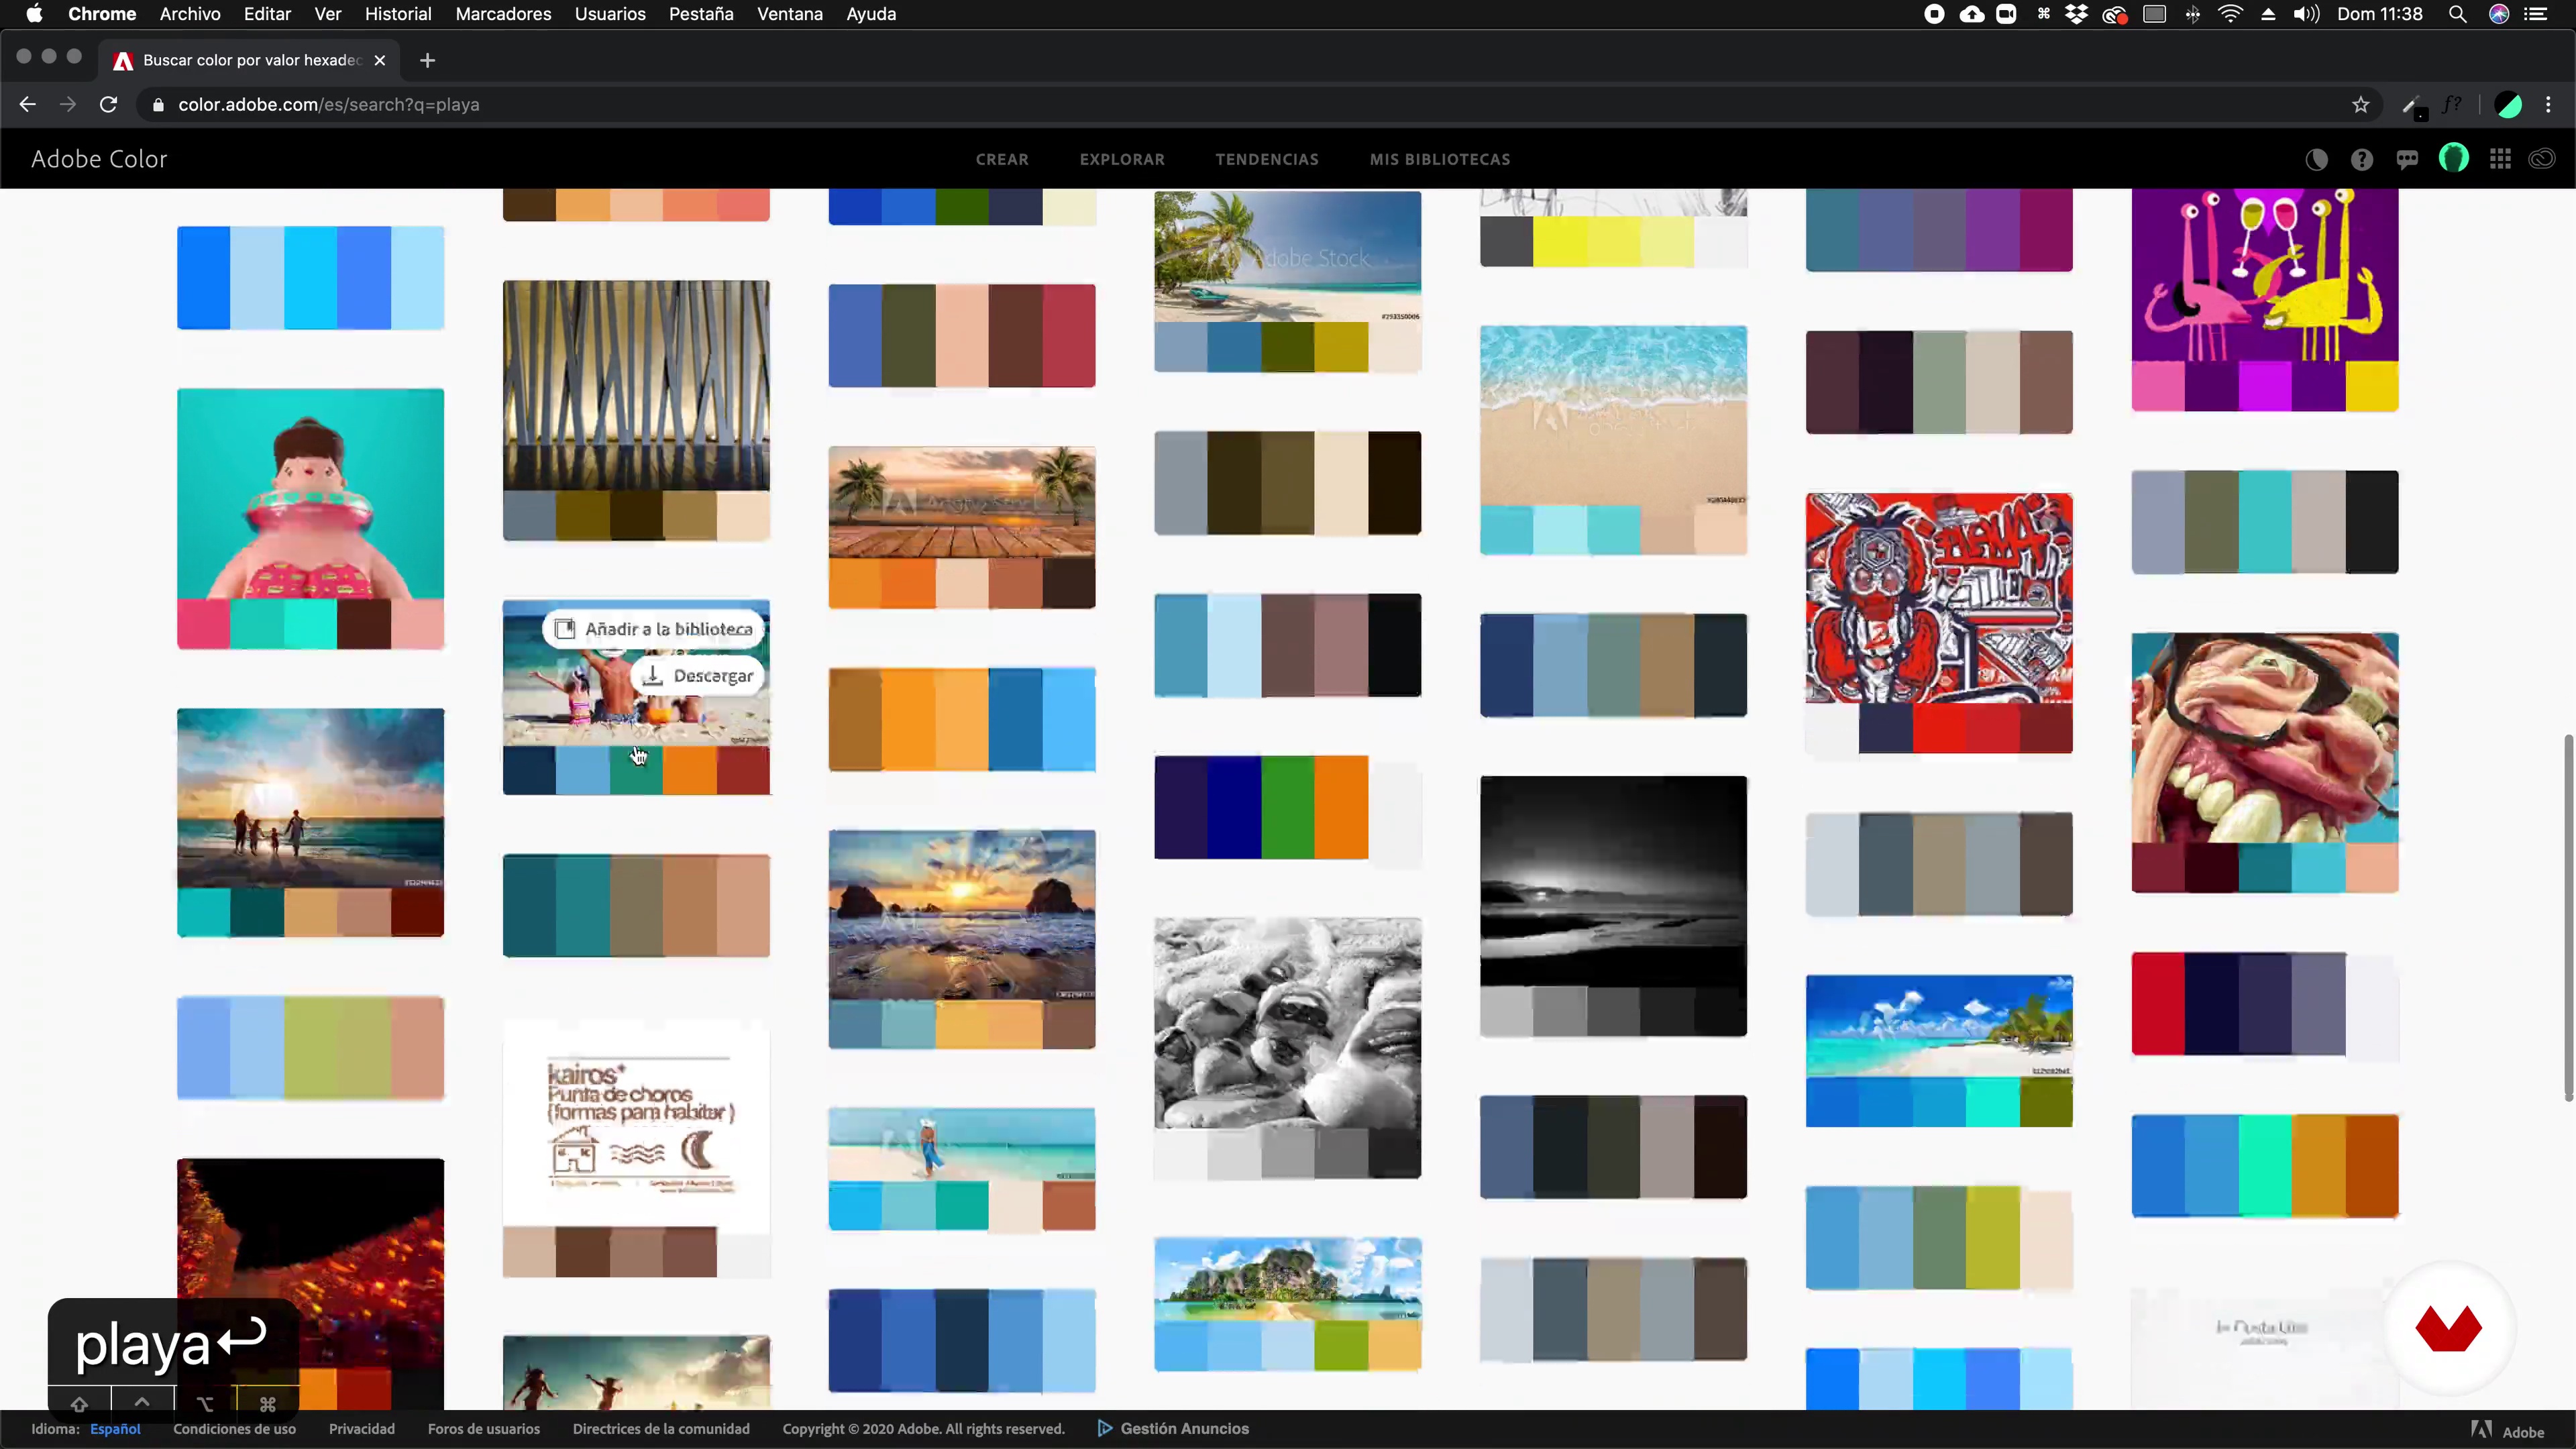Viewport: 2576px width, 1449px height.
Task: Click the Adobe Color logo
Action: pos(99,159)
